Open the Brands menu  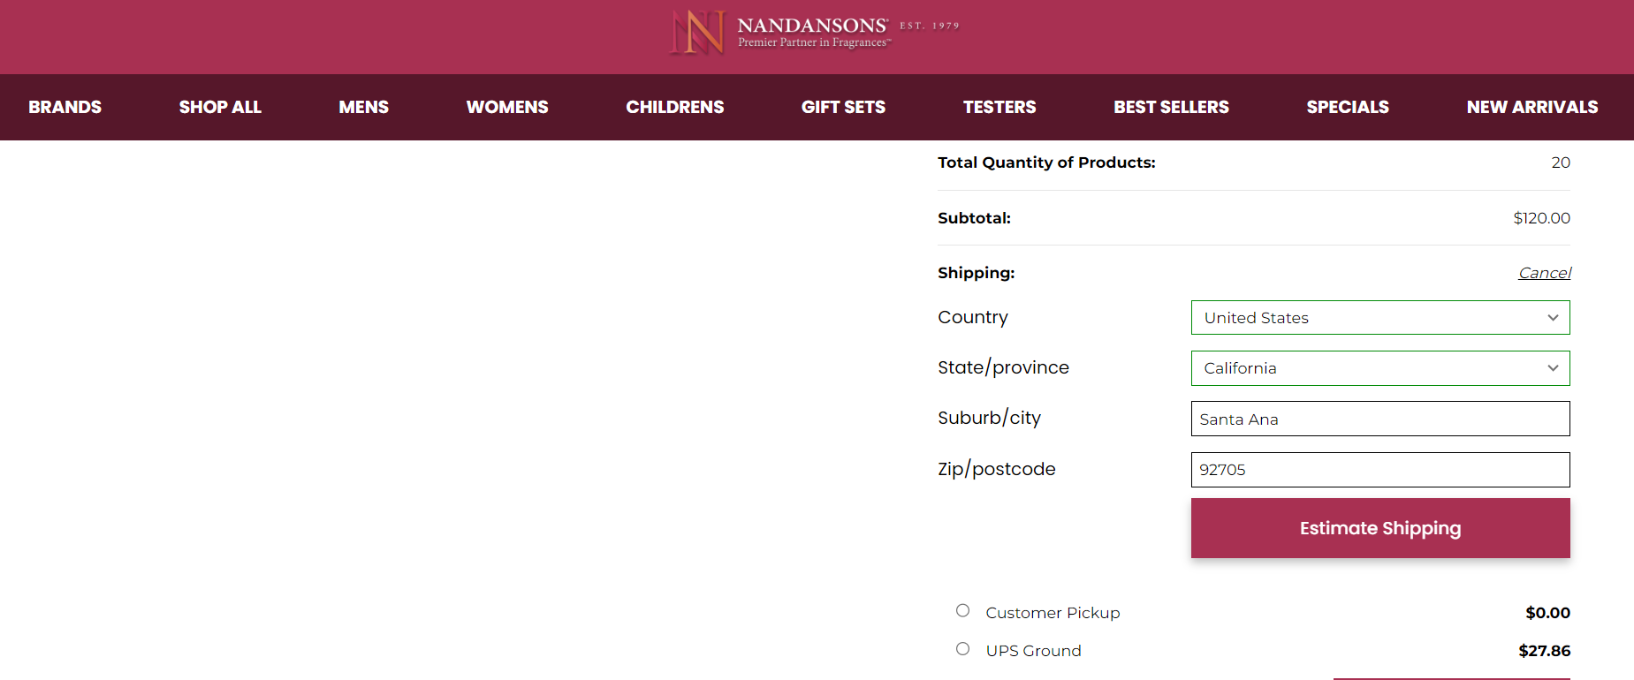pos(65,107)
